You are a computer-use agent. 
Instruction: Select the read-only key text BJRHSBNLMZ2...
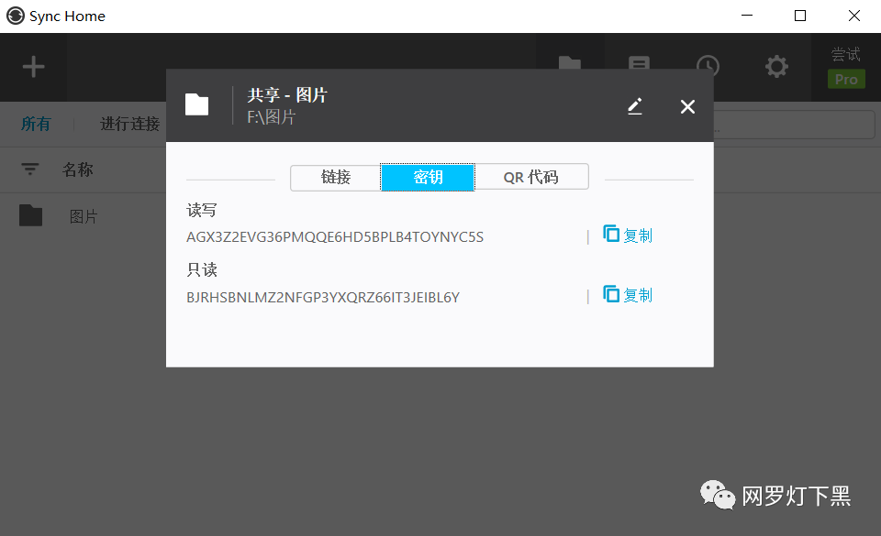pos(323,297)
